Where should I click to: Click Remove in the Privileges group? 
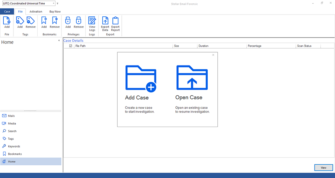pos(79,22)
